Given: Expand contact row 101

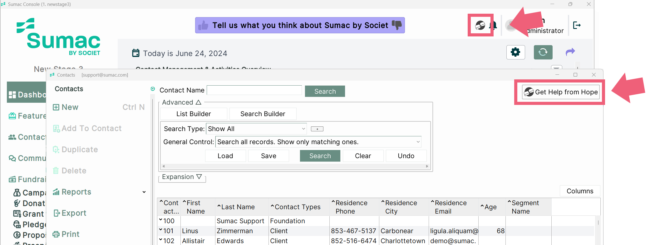Looking at the screenshot, I should pyautogui.click(x=160, y=230).
